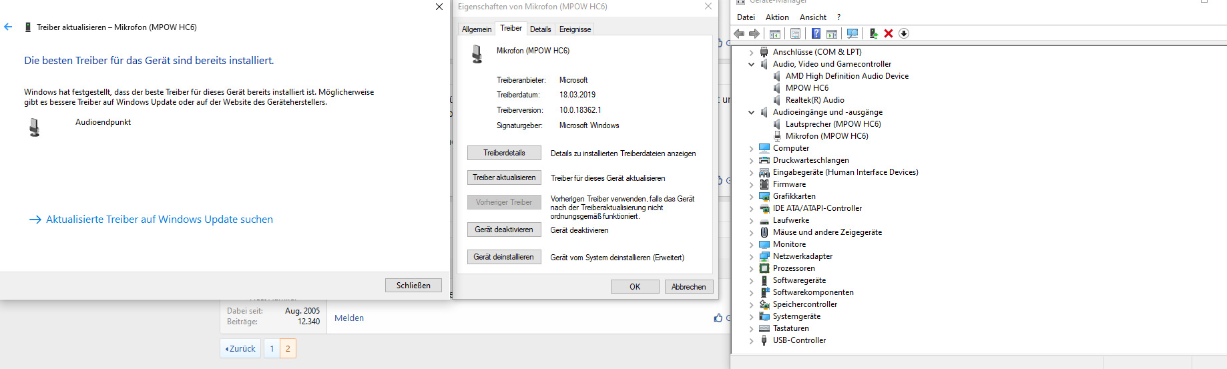Click the Grafikkarten category icon

point(764,196)
